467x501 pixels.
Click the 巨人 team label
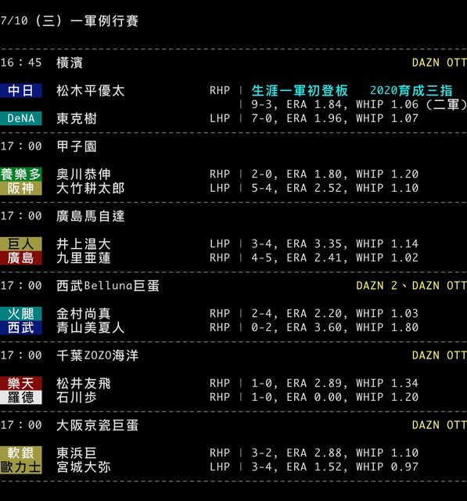pos(21,243)
